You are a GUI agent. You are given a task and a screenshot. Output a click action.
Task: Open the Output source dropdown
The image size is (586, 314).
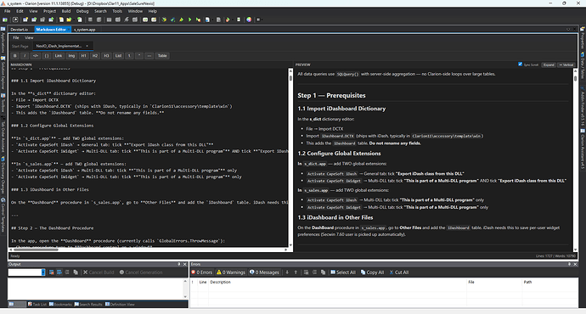tap(43, 272)
